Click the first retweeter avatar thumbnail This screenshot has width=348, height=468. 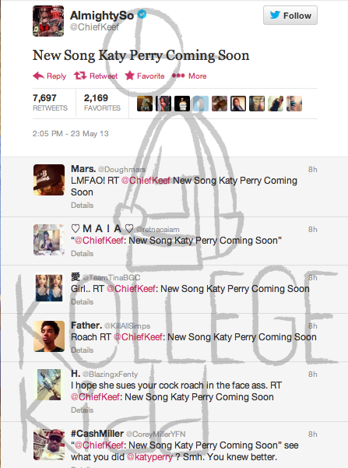pos(145,104)
